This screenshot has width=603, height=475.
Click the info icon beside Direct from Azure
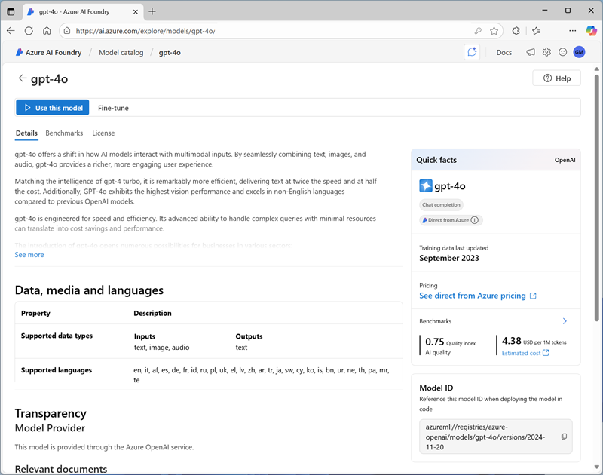(x=475, y=220)
